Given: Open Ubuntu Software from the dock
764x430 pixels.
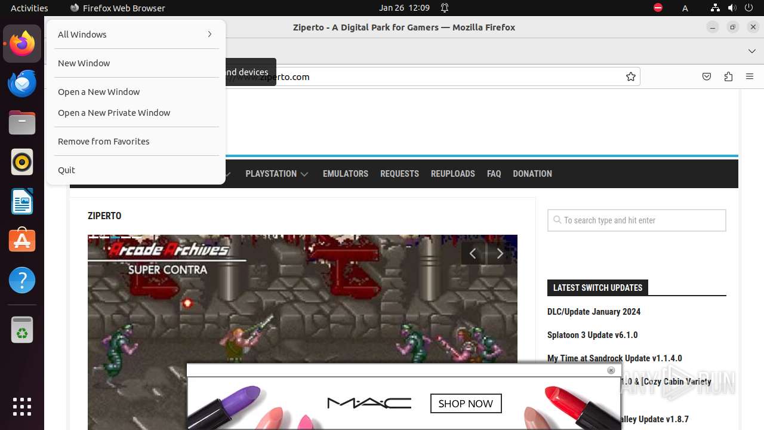Looking at the screenshot, I should [22, 241].
